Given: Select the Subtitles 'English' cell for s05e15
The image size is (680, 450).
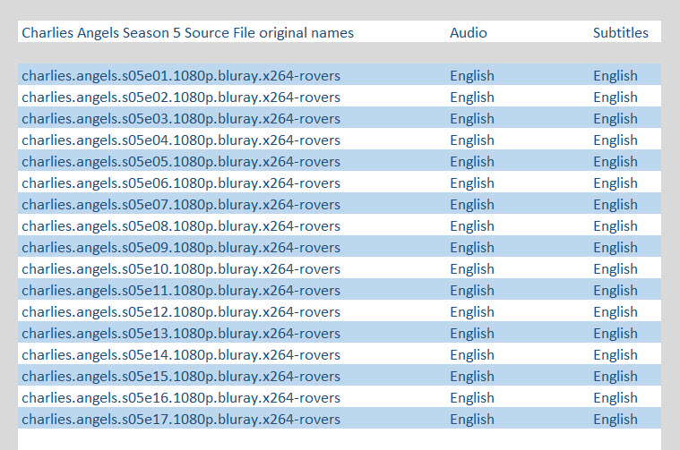Looking at the screenshot, I should 615,377.
